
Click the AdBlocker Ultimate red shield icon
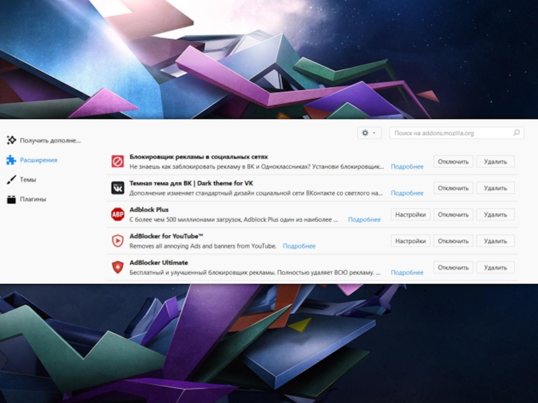(x=118, y=267)
